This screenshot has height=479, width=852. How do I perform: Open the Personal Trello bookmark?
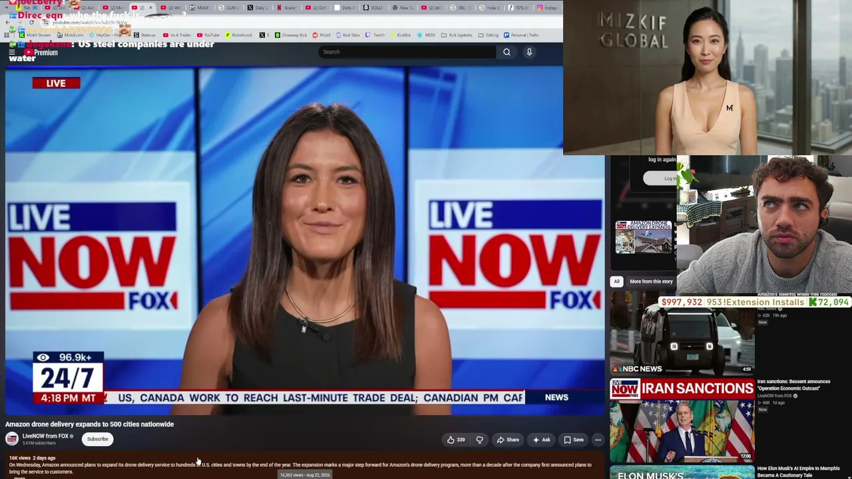click(x=521, y=35)
